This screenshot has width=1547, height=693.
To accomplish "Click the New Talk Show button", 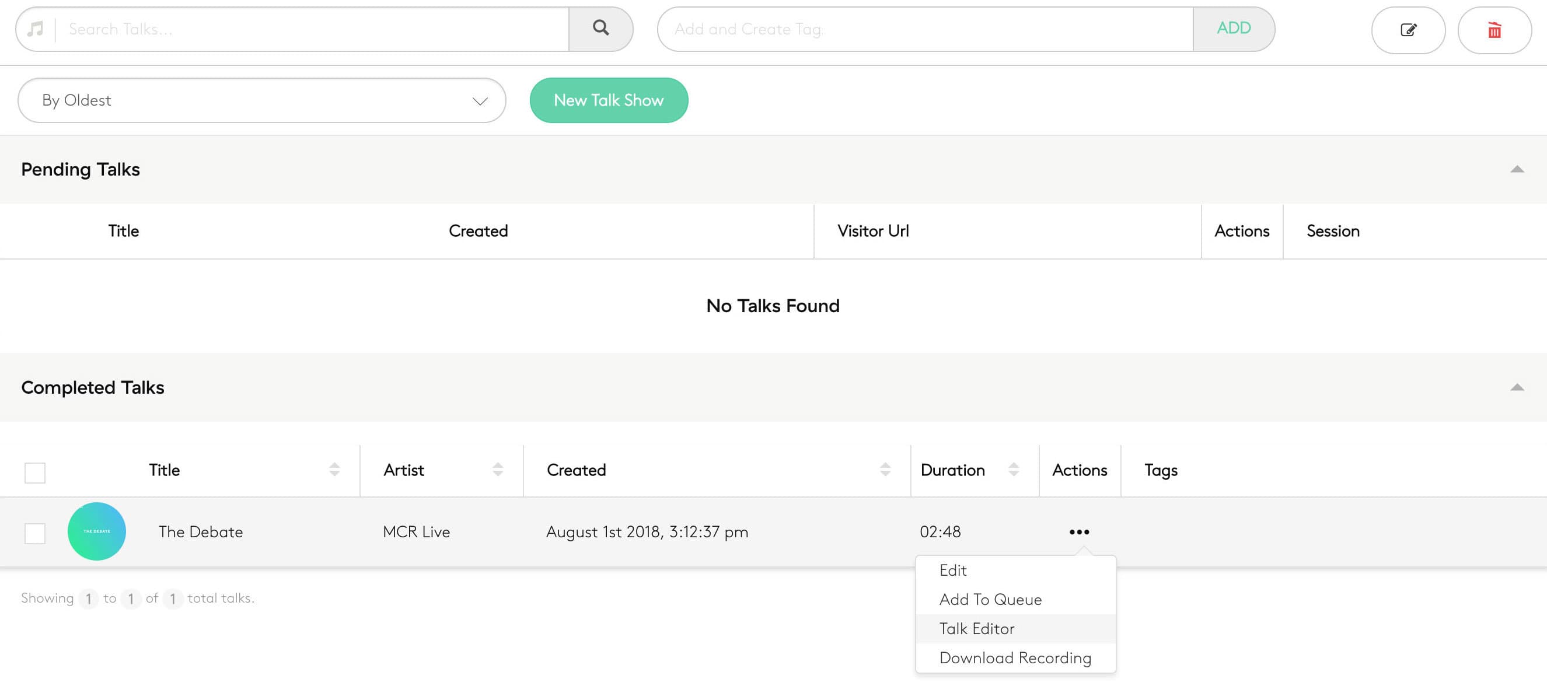I will [608, 100].
